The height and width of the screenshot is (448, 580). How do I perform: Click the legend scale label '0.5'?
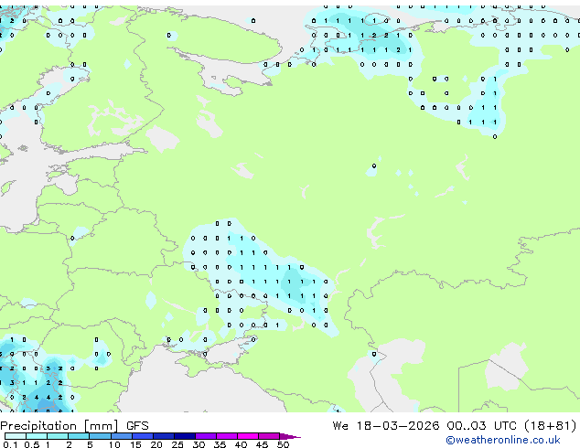point(32,444)
